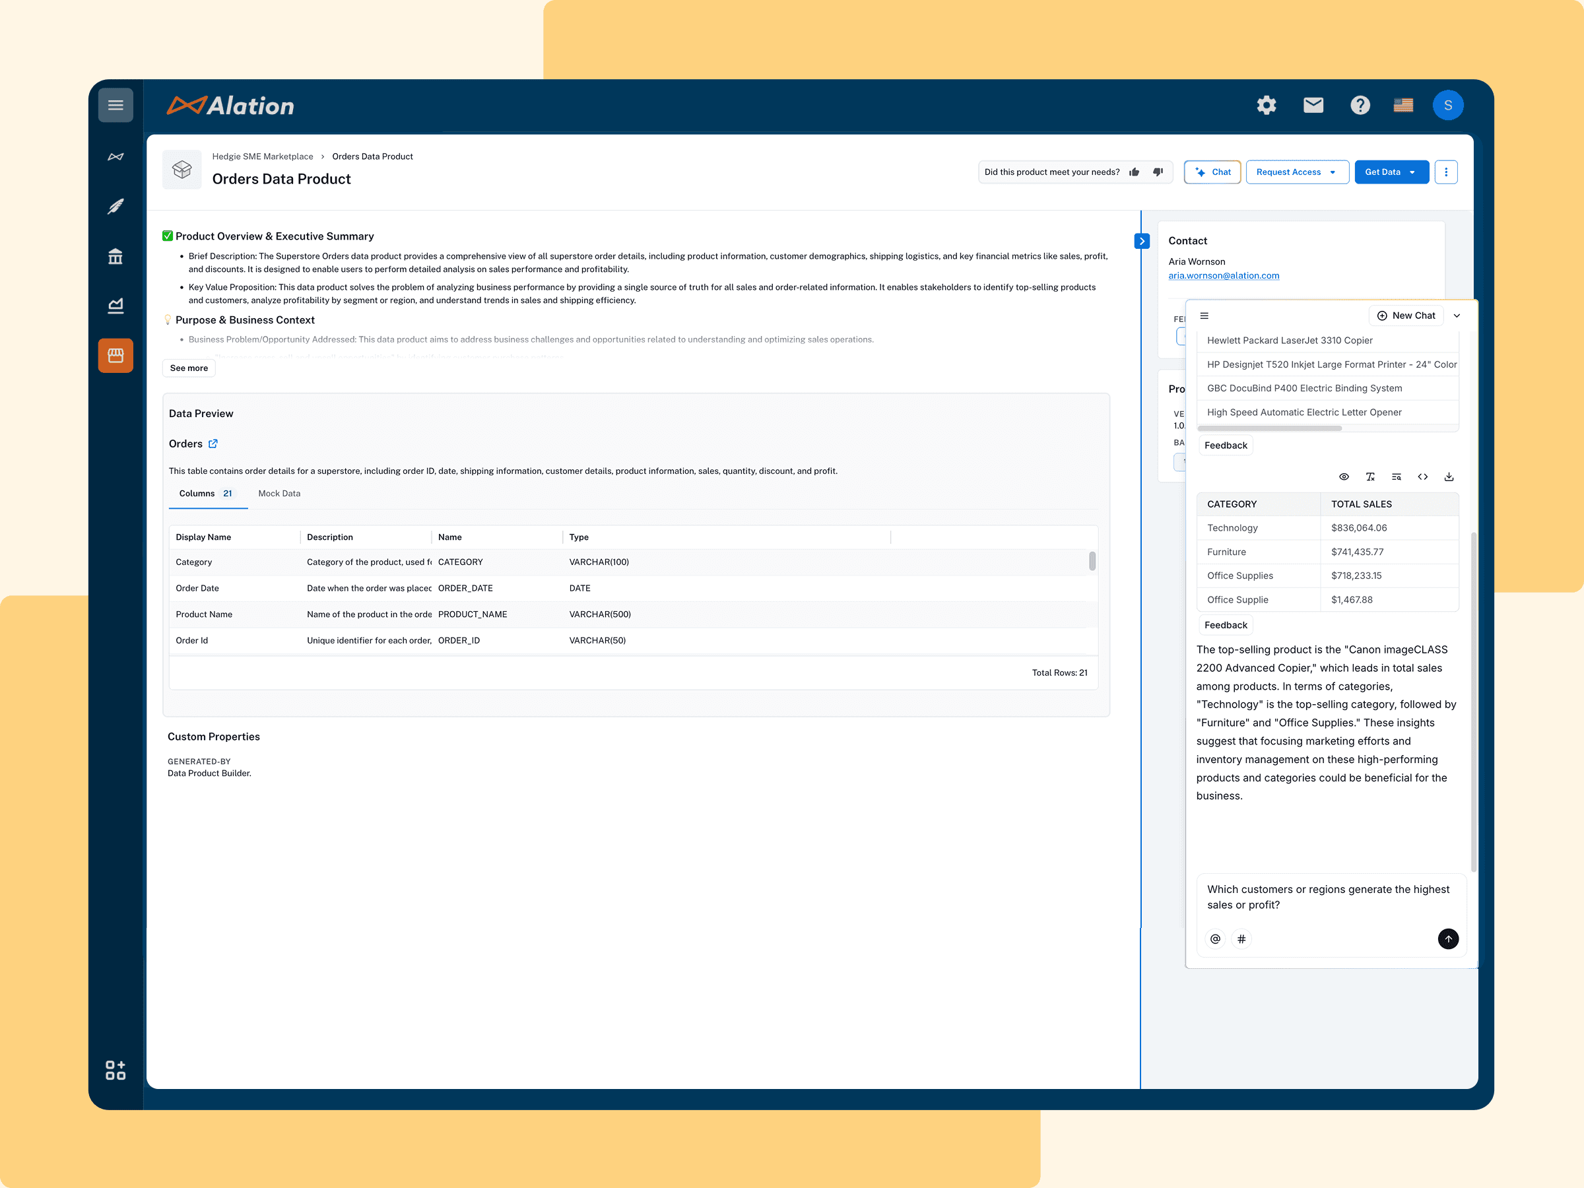This screenshot has width=1584, height=1188.
Task: Open the marketplace icon in left sidebar
Action: point(115,355)
